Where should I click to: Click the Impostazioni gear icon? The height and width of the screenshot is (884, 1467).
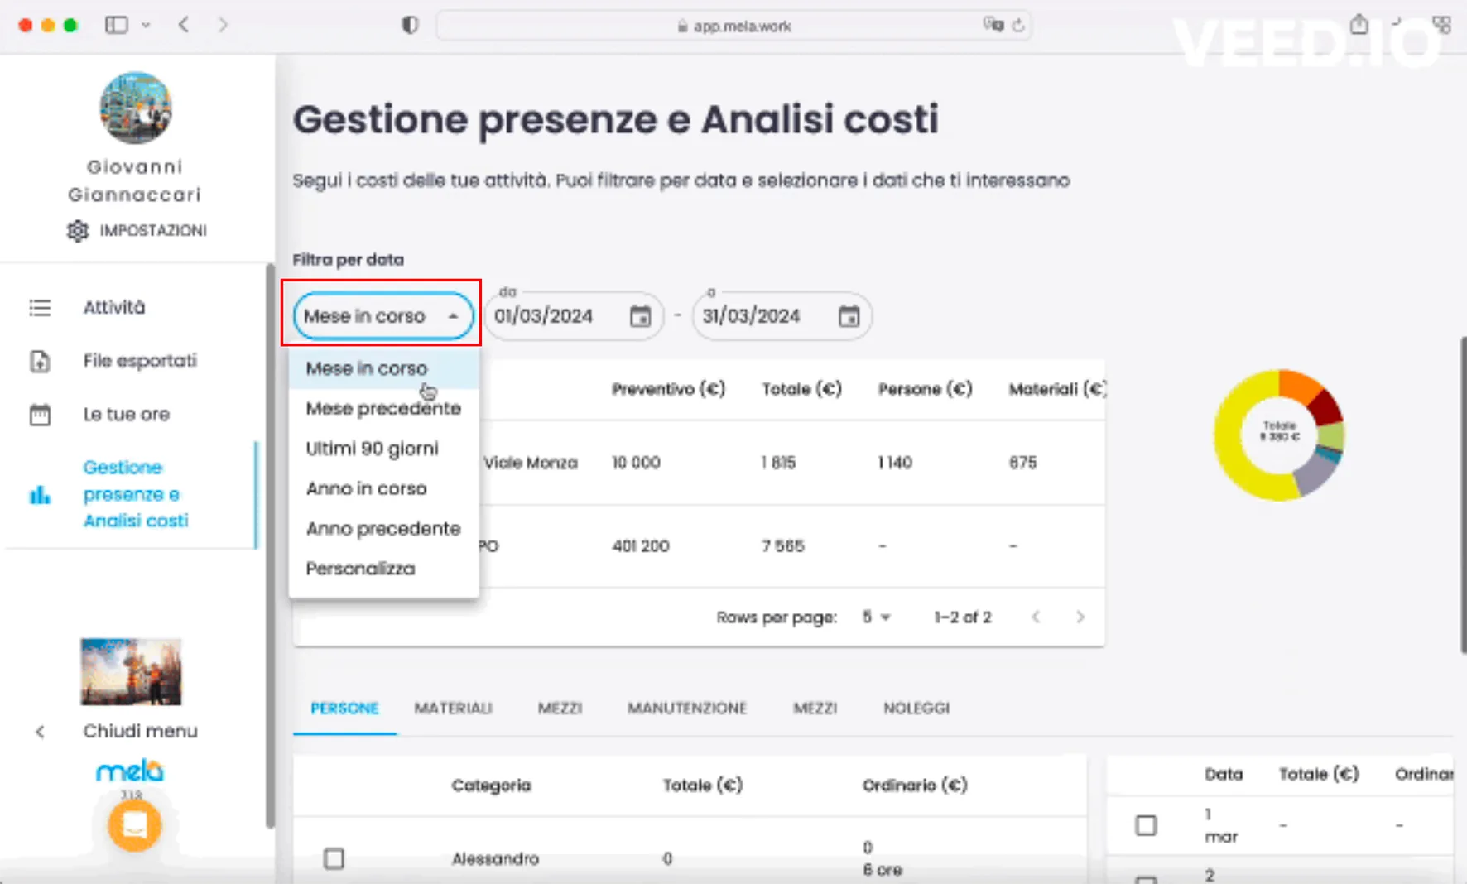tap(78, 231)
